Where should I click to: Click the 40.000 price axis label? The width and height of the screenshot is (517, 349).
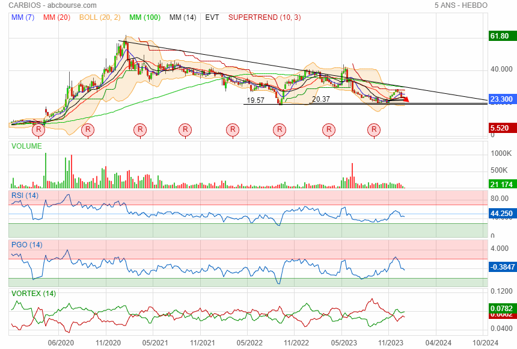click(501, 69)
